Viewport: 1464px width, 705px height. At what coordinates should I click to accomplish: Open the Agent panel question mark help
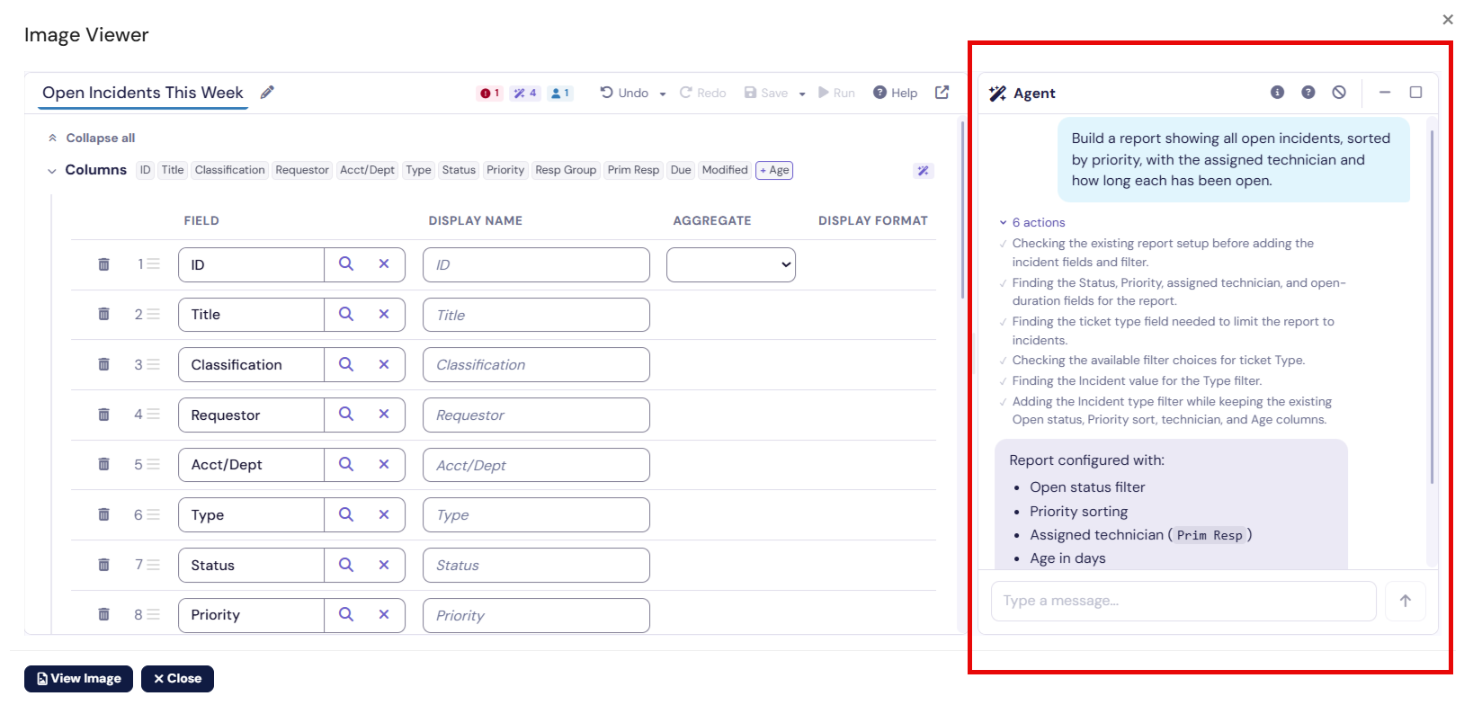pyautogui.click(x=1308, y=93)
